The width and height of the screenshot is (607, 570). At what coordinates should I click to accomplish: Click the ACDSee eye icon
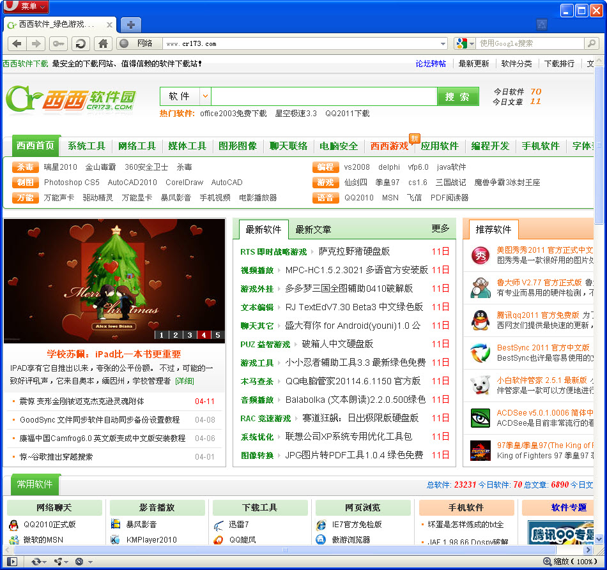480,417
